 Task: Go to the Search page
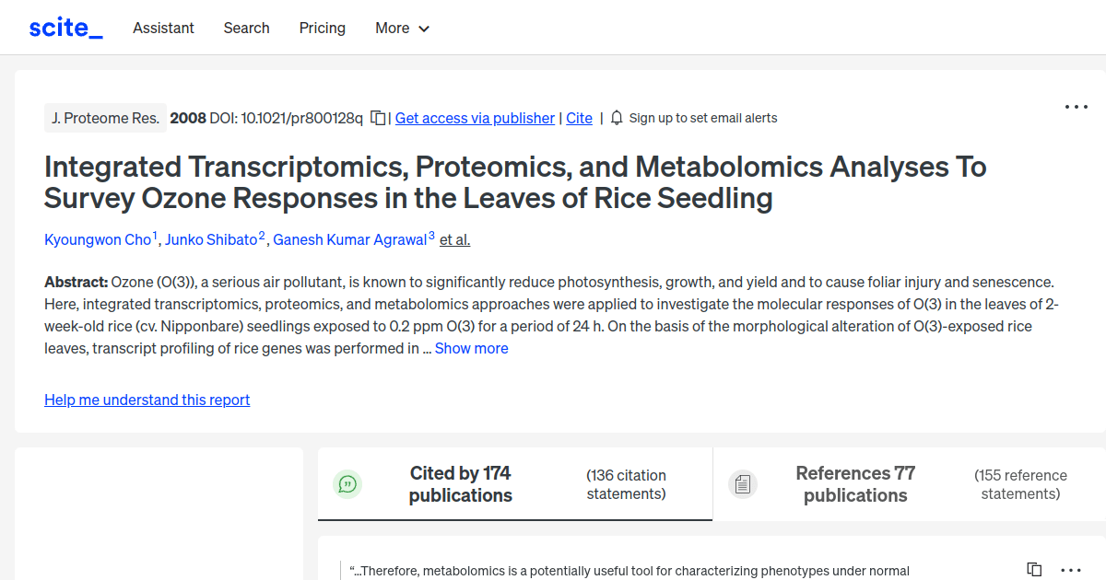tap(246, 28)
